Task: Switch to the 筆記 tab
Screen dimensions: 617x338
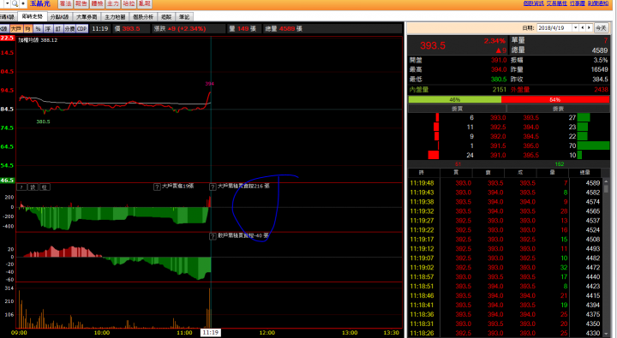Action: click(184, 17)
